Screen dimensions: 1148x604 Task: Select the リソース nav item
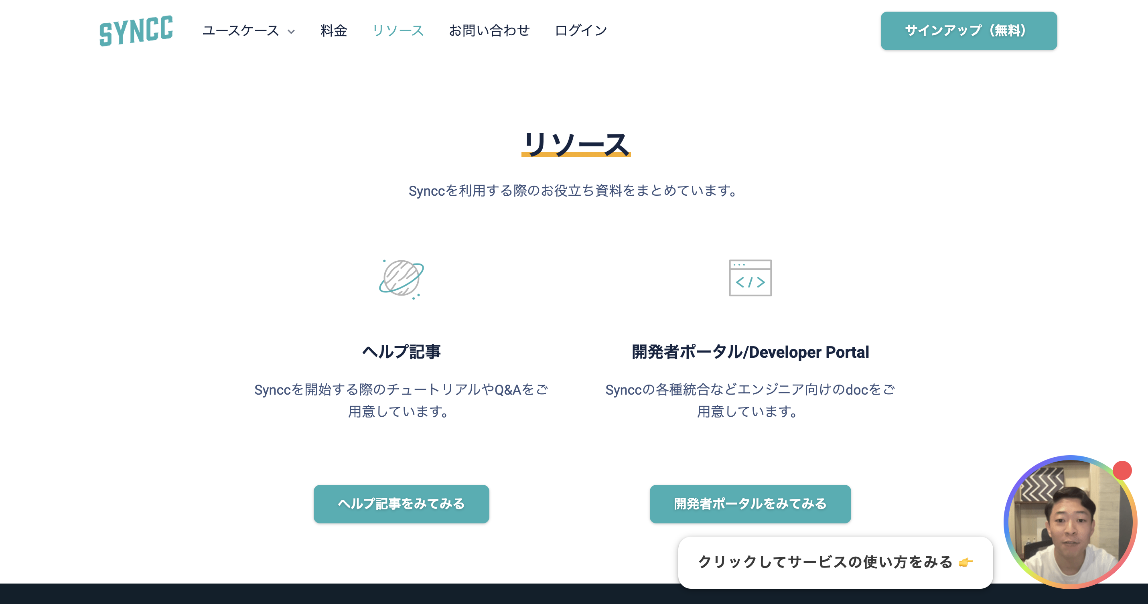click(x=398, y=31)
